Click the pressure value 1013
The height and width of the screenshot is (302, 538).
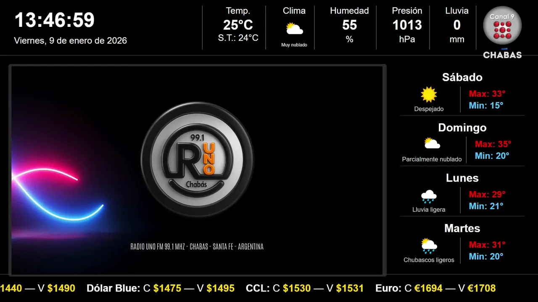click(x=407, y=25)
